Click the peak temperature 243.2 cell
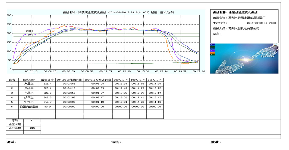The image size is (289, 150). tap(47, 102)
